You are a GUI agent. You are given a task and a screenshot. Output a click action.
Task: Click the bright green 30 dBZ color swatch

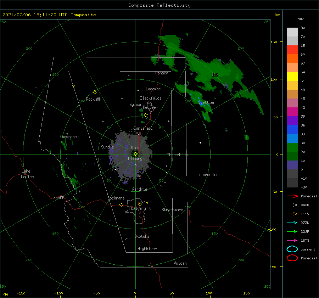click(292, 147)
